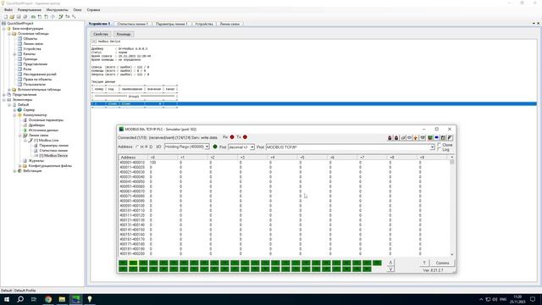Viewport: 542px width, 305px height.
Task: Switch to the Линии связи tab
Action: point(230,24)
